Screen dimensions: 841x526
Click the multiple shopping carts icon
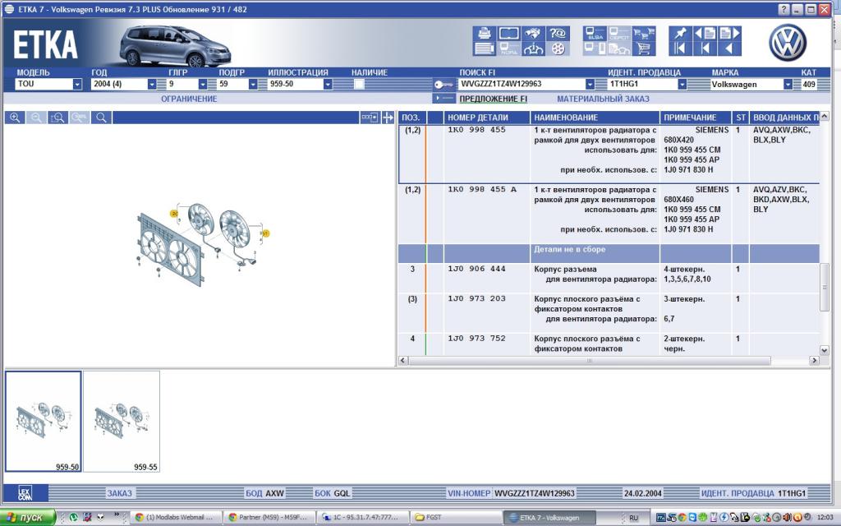click(x=644, y=33)
